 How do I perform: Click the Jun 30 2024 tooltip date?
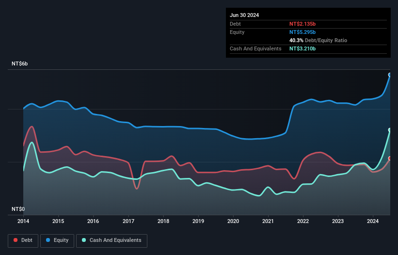pos(244,15)
